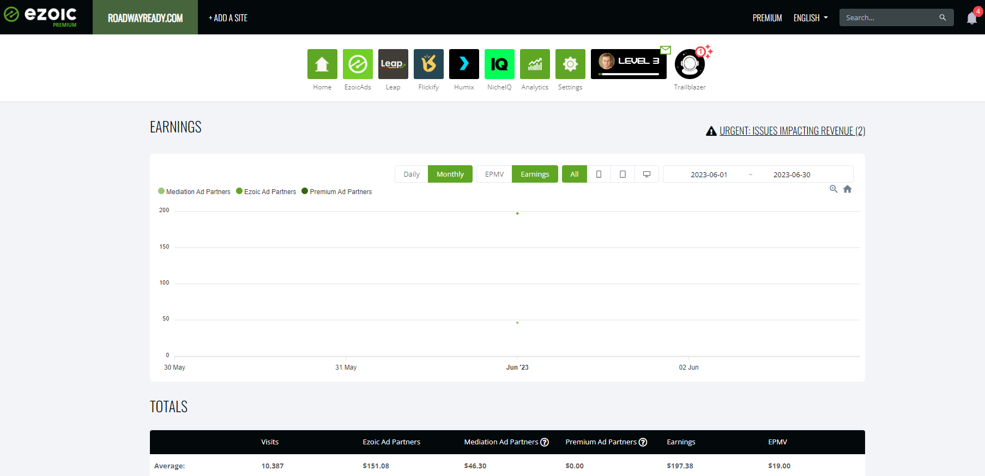Show EPMV metric in chart

(494, 174)
